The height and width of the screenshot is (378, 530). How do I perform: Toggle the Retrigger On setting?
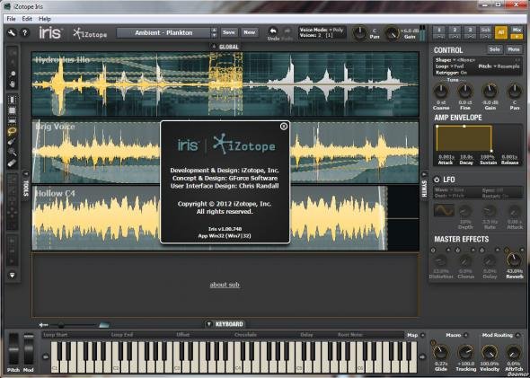point(451,73)
